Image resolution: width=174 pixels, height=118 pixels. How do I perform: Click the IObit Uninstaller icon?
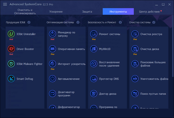11,34
